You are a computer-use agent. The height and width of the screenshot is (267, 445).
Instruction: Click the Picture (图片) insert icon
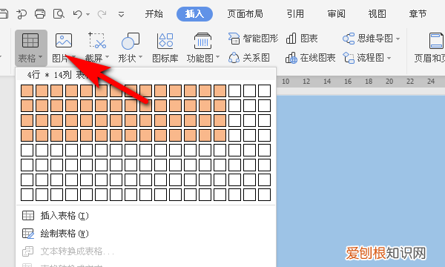64,41
